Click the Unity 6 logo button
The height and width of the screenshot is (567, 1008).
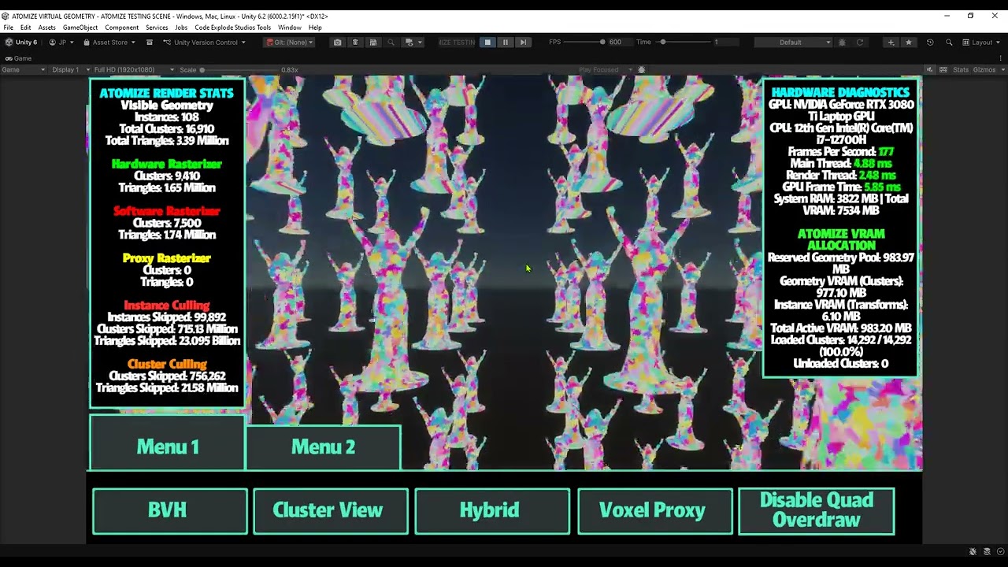[21, 43]
